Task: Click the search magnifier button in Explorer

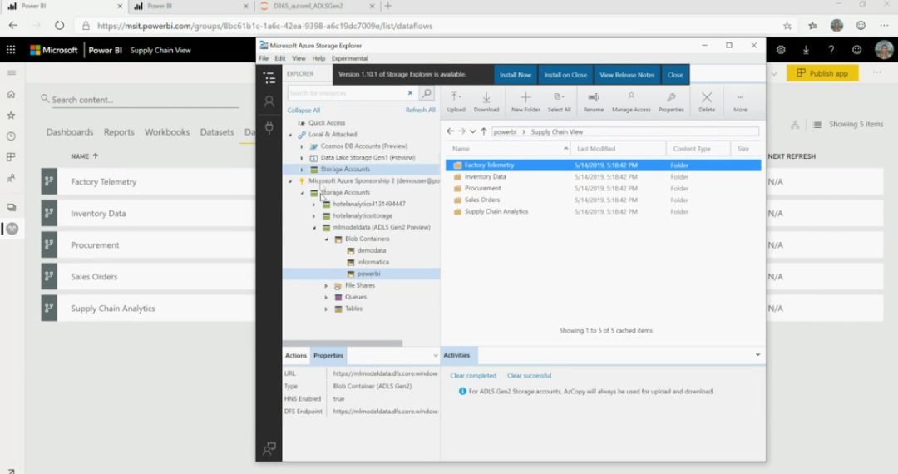Action: click(x=427, y=93)
